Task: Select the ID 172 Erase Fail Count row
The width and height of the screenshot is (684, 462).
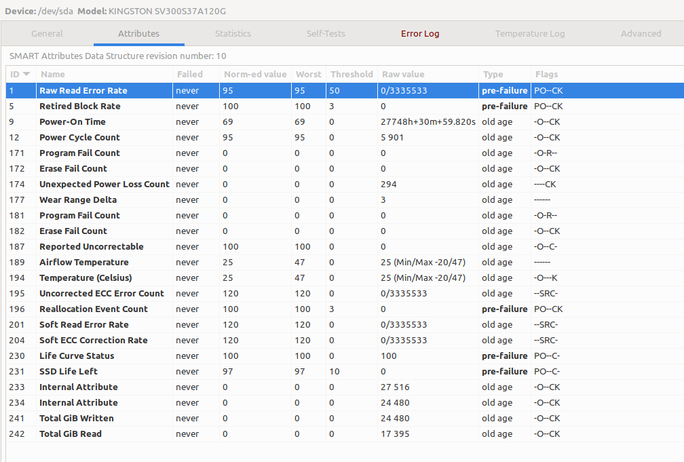Action: tap(345, 169)
